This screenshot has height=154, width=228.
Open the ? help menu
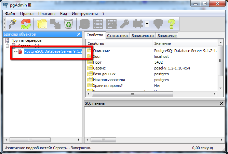click(103, 14)
